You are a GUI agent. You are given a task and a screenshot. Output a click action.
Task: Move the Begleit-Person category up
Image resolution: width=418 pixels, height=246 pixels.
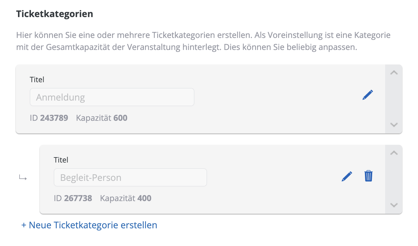[x=394, y=153]
